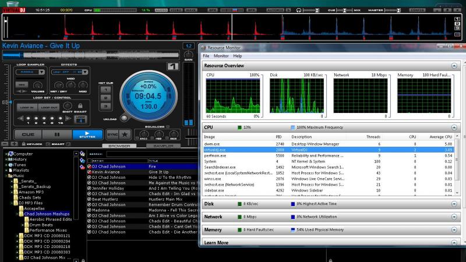Pause playback on deck 1
The height and width of the screenshot is (262, 466).
pyautogui.click(x=57, y=134)
